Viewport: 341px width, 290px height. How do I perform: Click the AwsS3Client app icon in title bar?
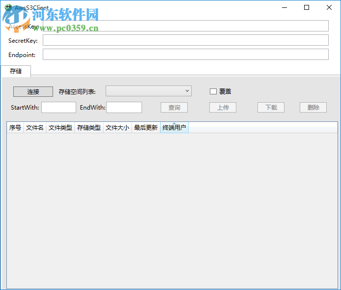click(8, 7)
